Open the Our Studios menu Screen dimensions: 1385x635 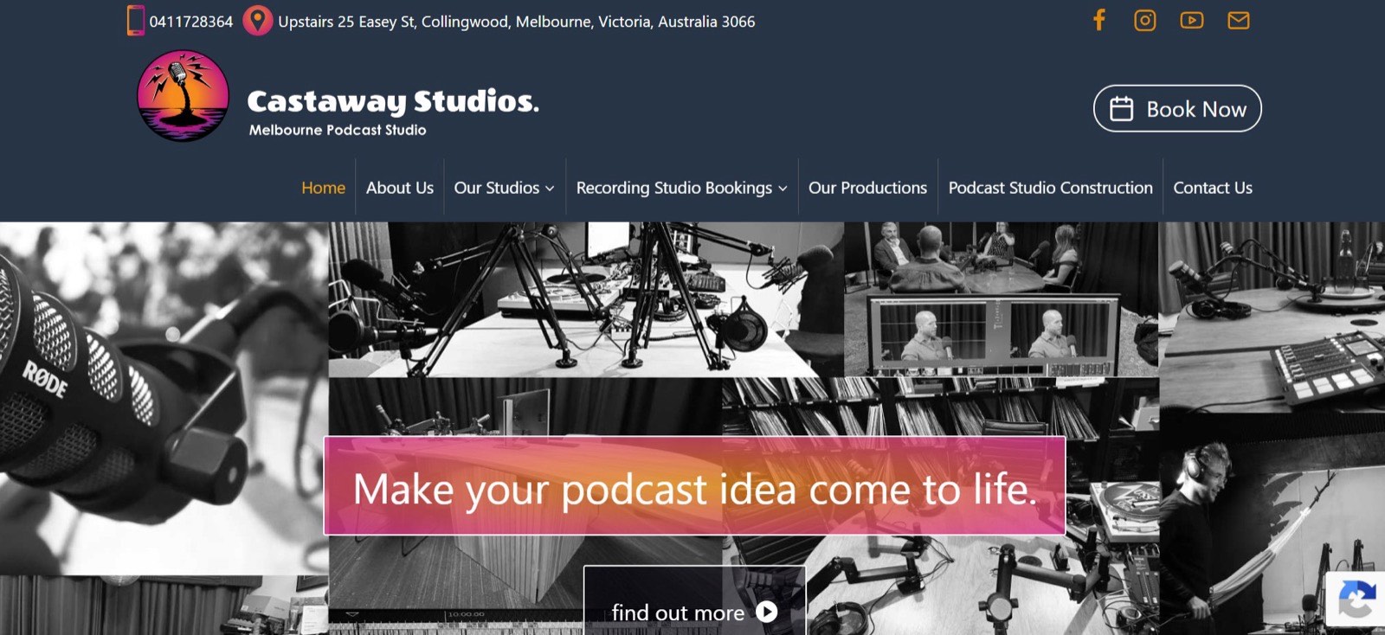(504, 188)
